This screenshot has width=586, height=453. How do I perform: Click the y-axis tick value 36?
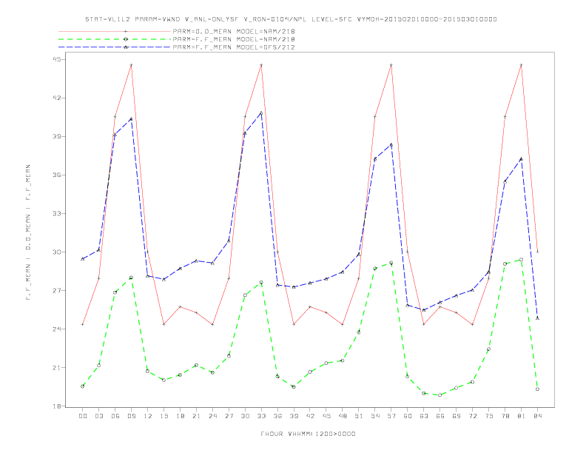click(x=58, y=175)
